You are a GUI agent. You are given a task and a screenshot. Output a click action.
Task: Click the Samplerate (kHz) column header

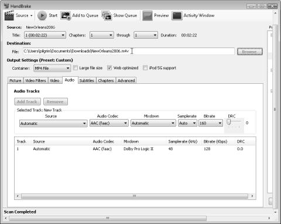click(183, 141)
